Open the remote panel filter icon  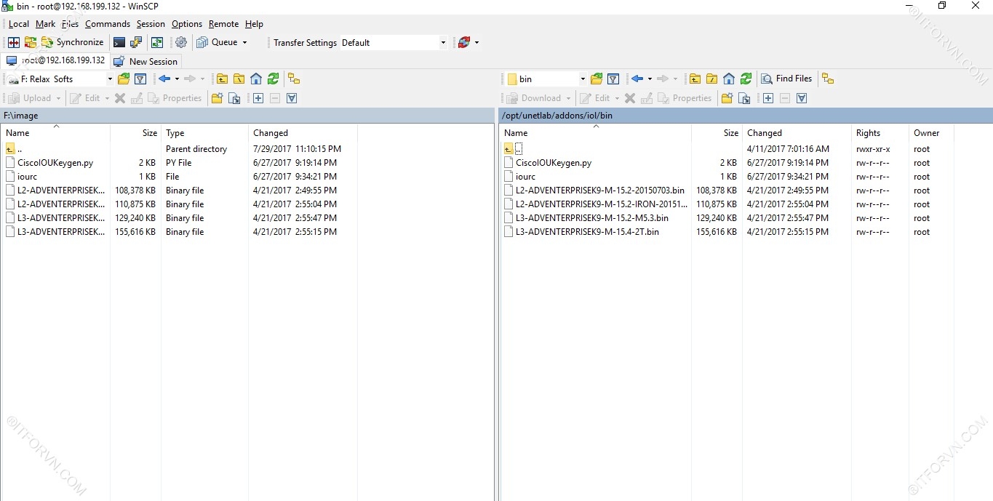click(x=613, y=79)
